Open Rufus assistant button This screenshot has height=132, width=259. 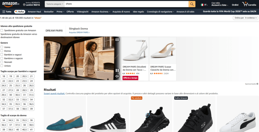pos(20,12)
